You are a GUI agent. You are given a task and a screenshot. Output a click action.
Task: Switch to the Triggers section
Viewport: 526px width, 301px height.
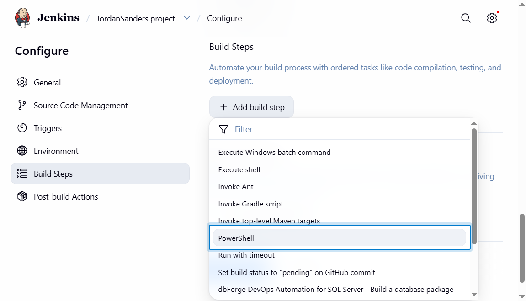100,128
